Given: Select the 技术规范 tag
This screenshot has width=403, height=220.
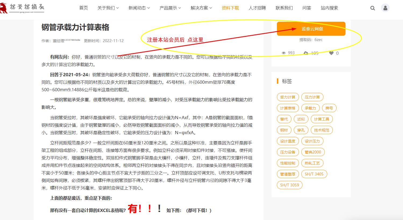Looking at the screenshot, I should tap(322, 130).
